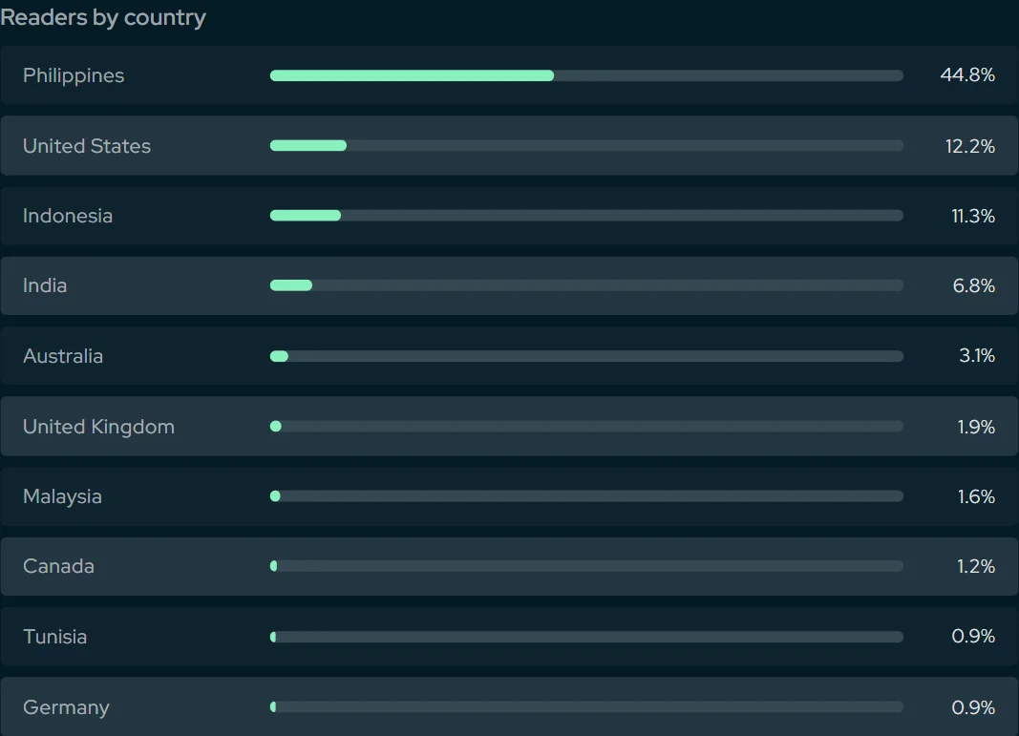The height and width of the screenshot is (736, 1019).
Task: Select the United States row label
Action: [x=87, y=145]
